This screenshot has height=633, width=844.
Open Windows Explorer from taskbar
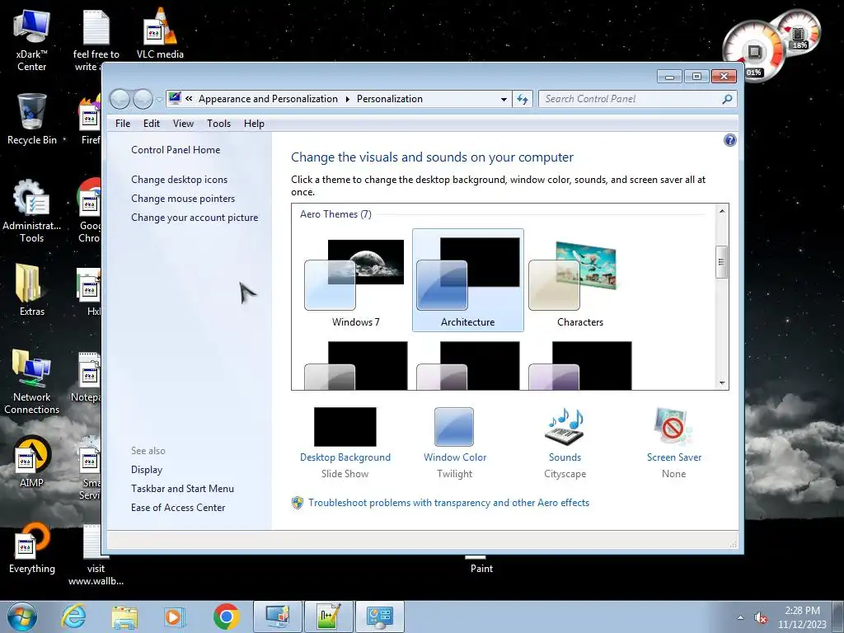[124, 617]
